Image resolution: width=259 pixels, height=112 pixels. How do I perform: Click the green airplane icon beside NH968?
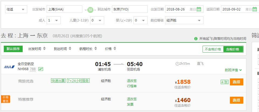tap(41, 69)
